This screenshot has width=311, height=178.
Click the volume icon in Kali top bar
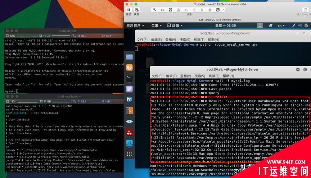300,26
